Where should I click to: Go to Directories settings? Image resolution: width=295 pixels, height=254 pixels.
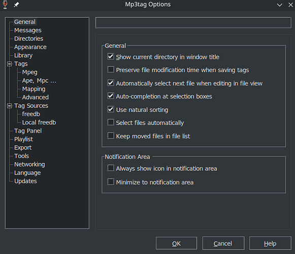[x=28, y=39]
